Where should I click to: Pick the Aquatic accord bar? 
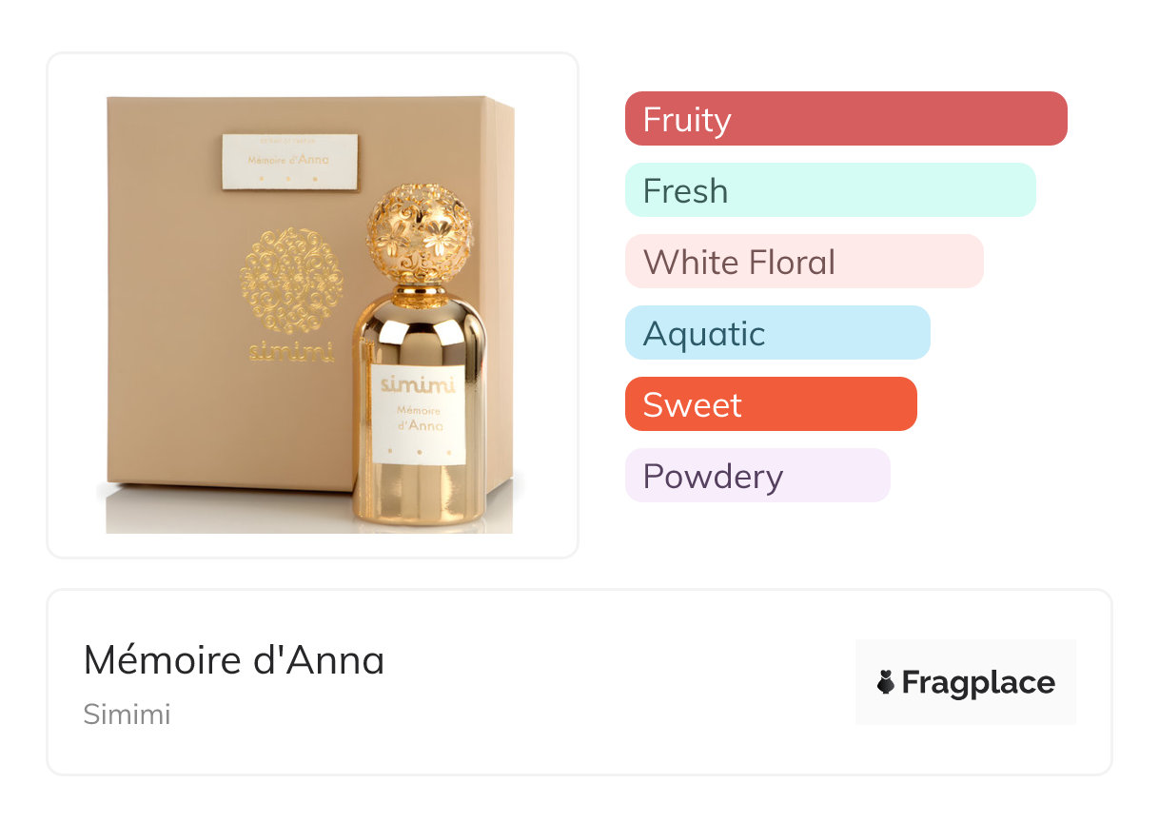pyautogui.click(x=776, y=333)
